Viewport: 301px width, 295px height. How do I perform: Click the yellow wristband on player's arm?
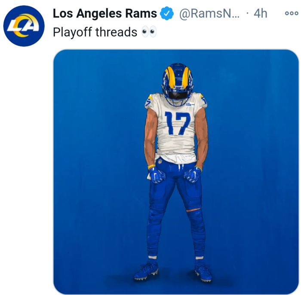(151, 166)
